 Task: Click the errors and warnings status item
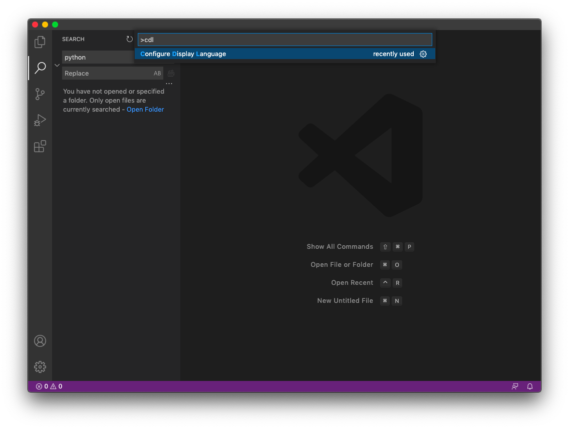click(x=49, y=386)
